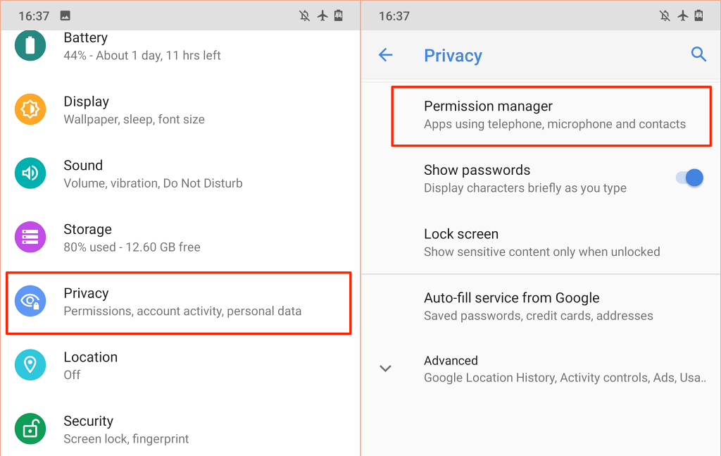Screen dimensions: 721x456
Task: Tap the blue Privacy eye icon
Action: coord(30,301)
